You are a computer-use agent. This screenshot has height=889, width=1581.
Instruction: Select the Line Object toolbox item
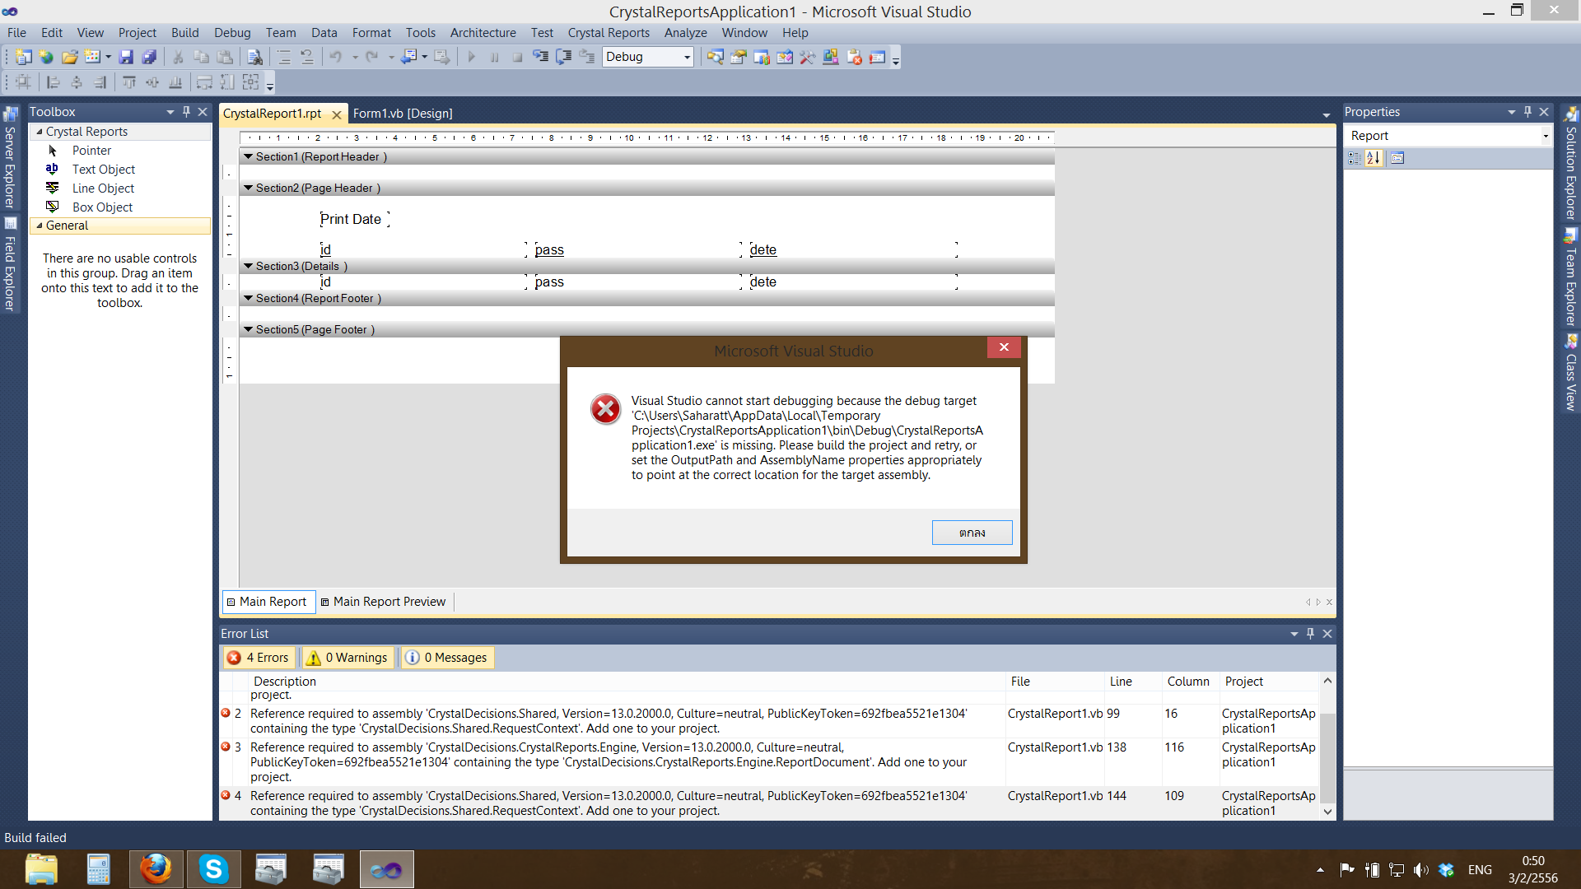(103, 189)
